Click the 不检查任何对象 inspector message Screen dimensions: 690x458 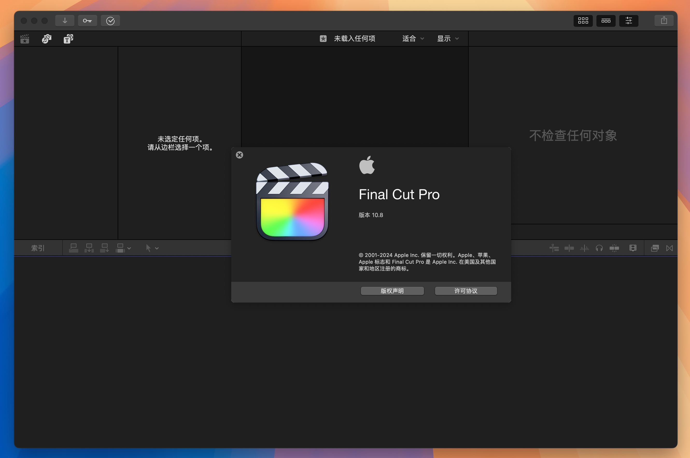point(573,135)
